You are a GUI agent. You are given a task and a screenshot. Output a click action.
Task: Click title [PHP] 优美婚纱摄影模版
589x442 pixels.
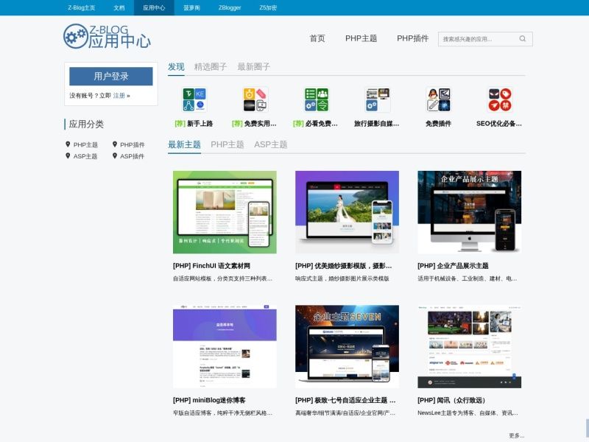pos(344,266)
